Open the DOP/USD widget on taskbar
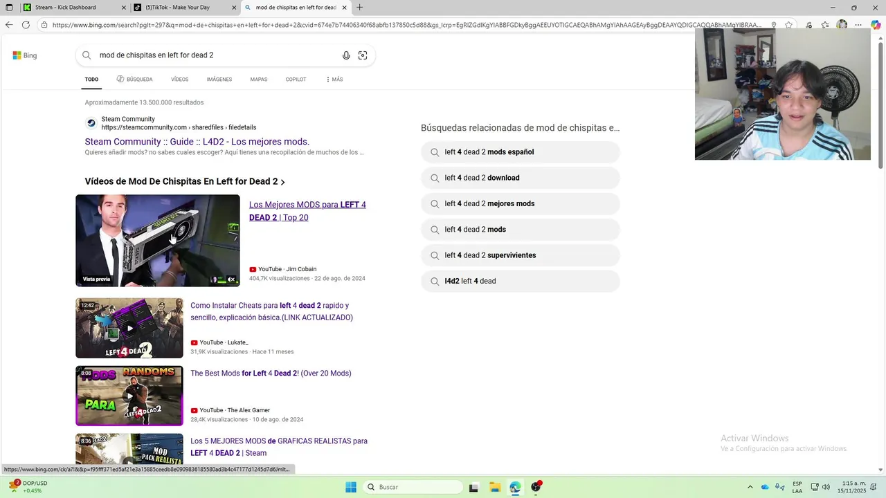 (x=28, y=487)
